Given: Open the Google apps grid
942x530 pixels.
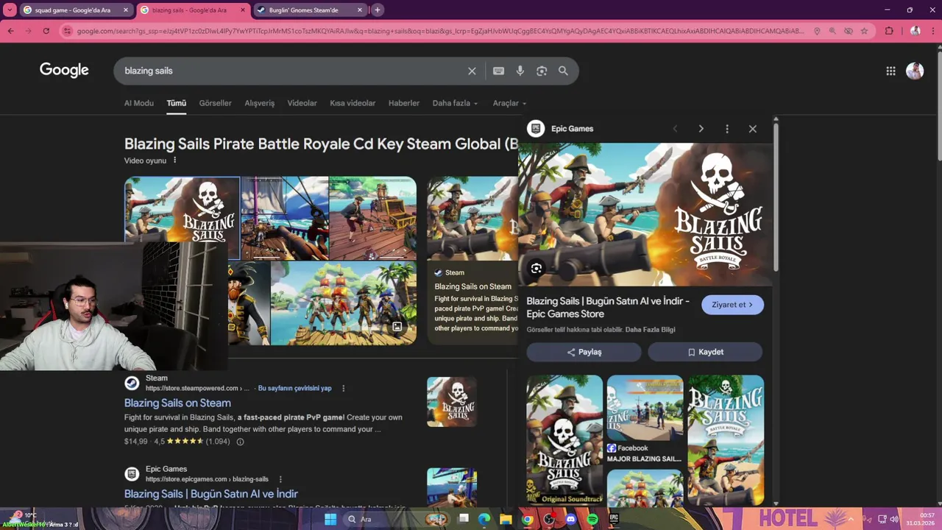Looking at the screenshot, I should point(890,71).
